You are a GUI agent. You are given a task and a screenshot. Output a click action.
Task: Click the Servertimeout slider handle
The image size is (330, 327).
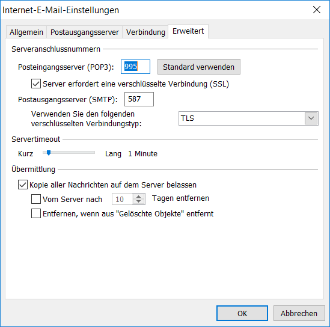[x=49, y=153]
